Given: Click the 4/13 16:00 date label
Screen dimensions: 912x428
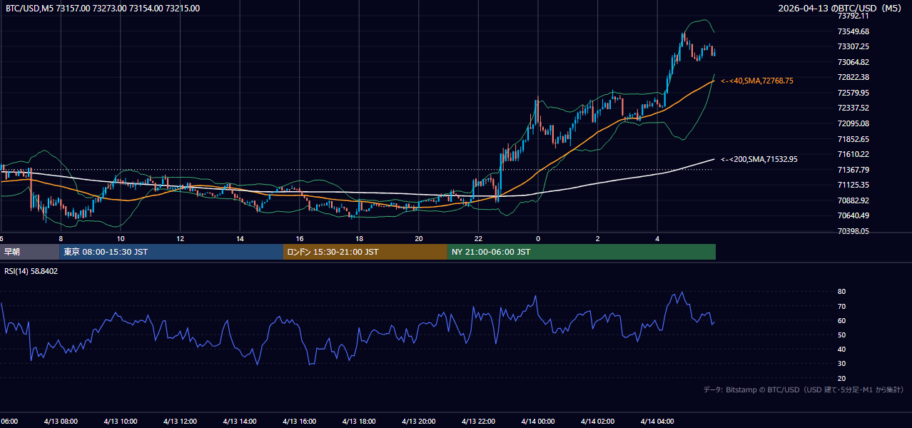Looking at the screenshot, I should click(300, 421).
